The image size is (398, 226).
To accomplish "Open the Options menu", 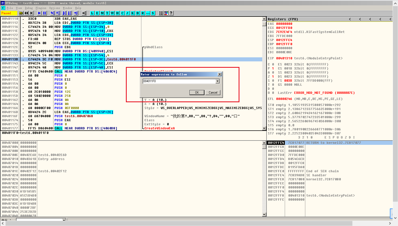I will 54,8.
